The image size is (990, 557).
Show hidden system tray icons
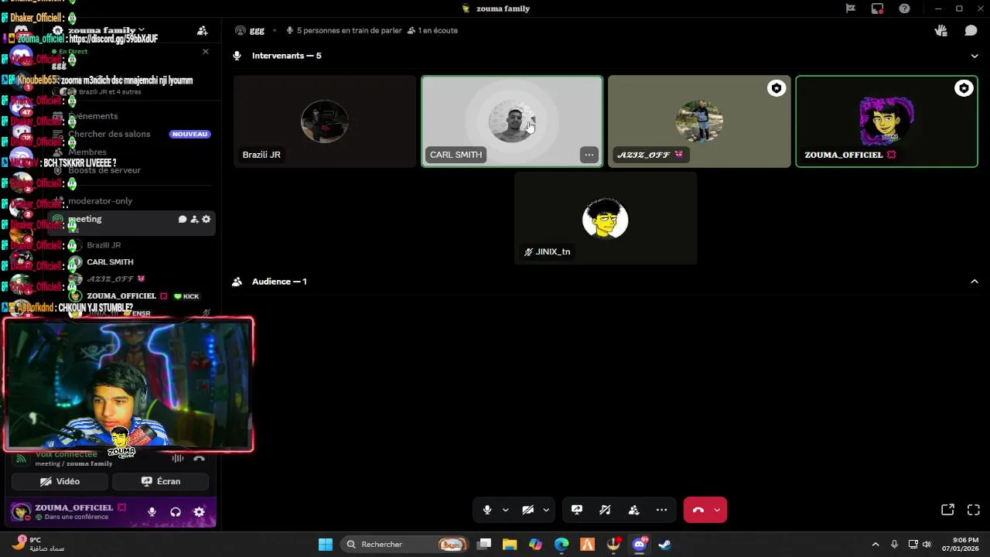tap(876, 545)
